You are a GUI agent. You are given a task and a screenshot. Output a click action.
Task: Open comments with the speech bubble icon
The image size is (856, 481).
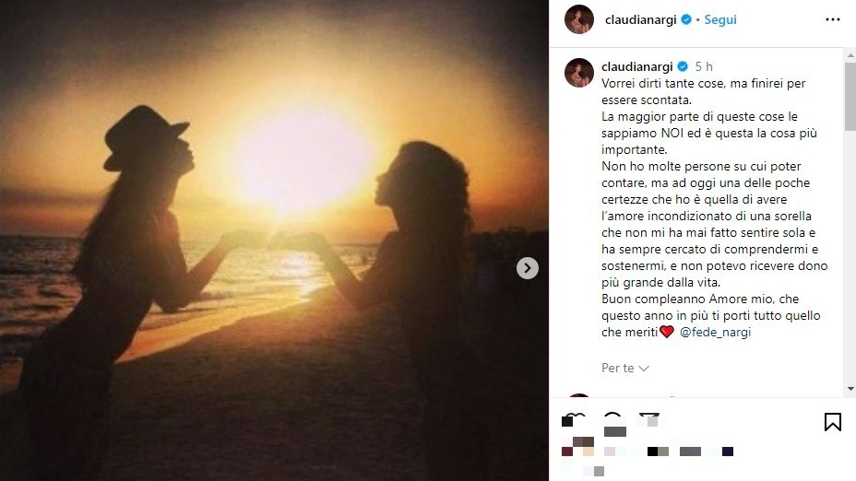click(x=613, y=420)
